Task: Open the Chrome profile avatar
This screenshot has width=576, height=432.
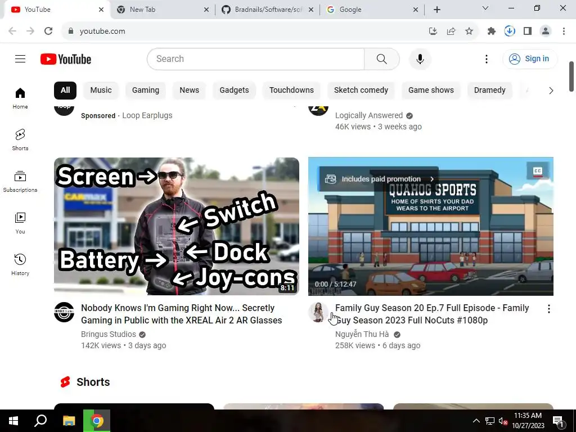Action: (x=546, y=31)
